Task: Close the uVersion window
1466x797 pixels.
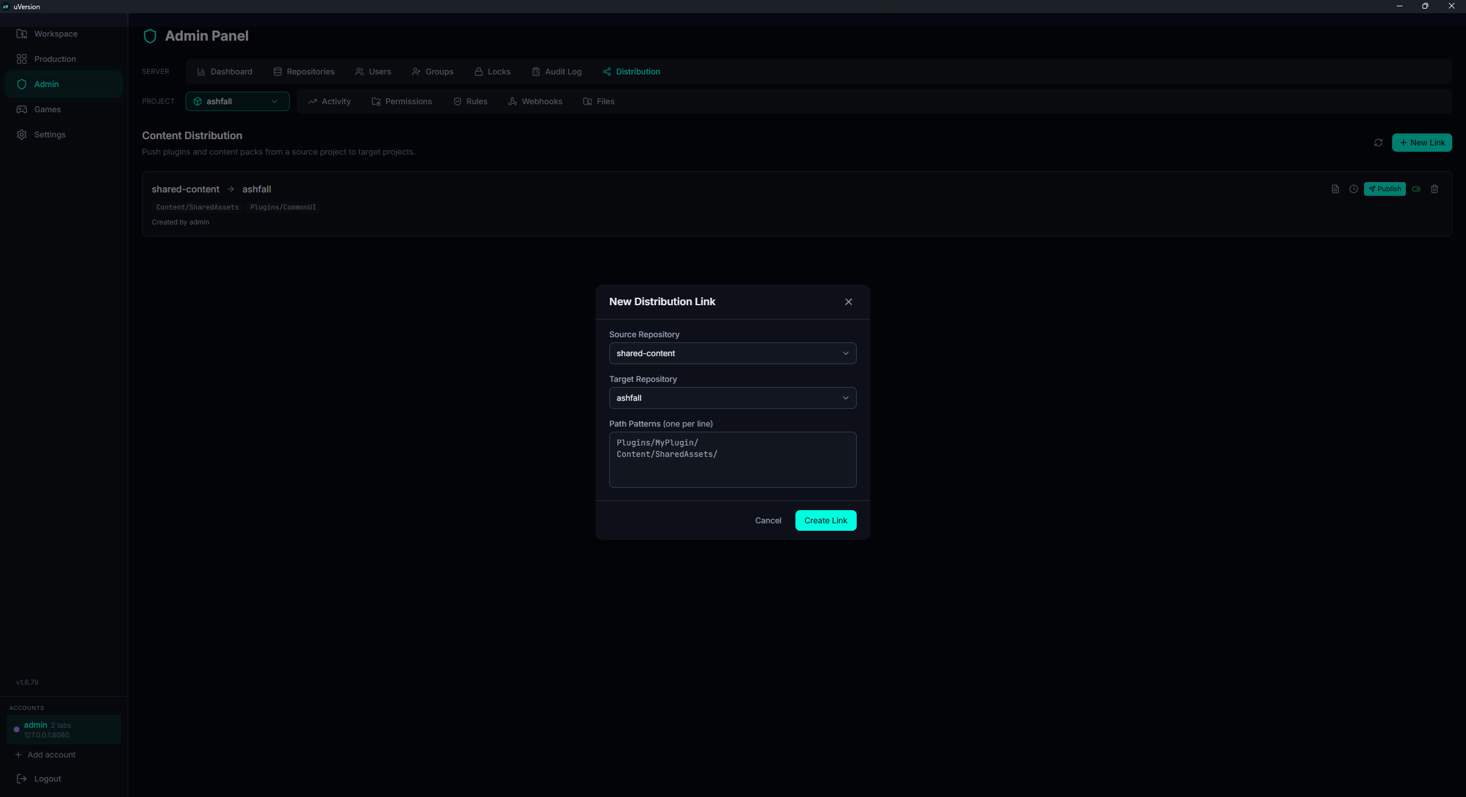Action: pyautogui.click(x=1452, y=6)
